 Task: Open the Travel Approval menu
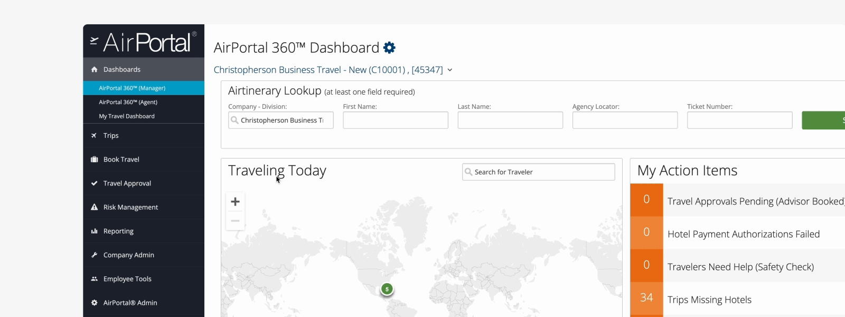coord(144,183)
